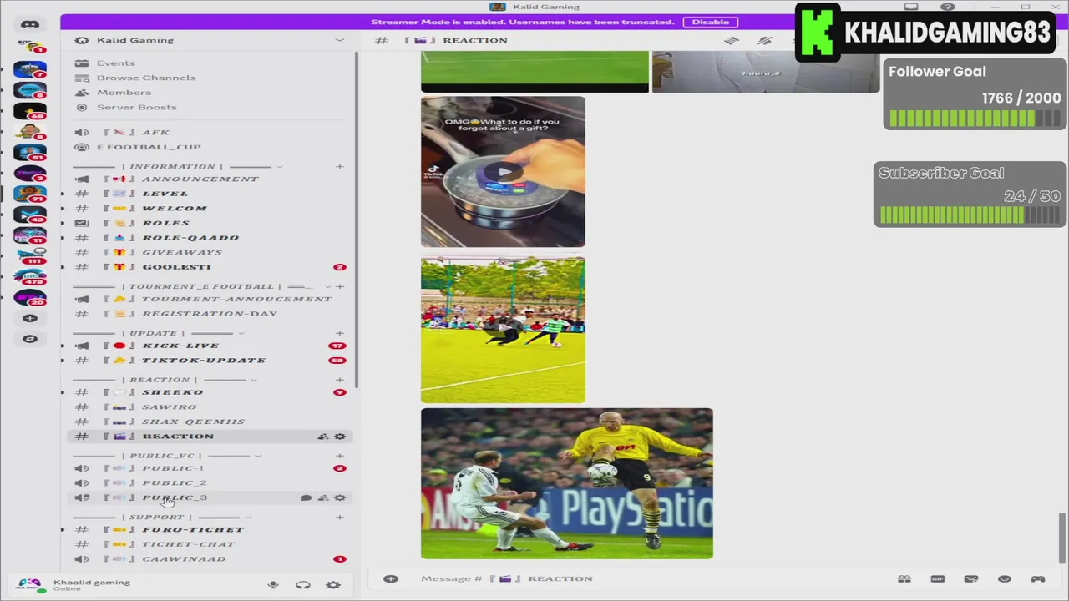The width and height of the screenshot is (1069, 601).
Task: Open server with 68 notification badge
Action: 30,109
